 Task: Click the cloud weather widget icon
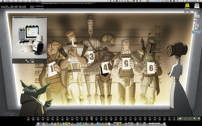coord(179,118)
